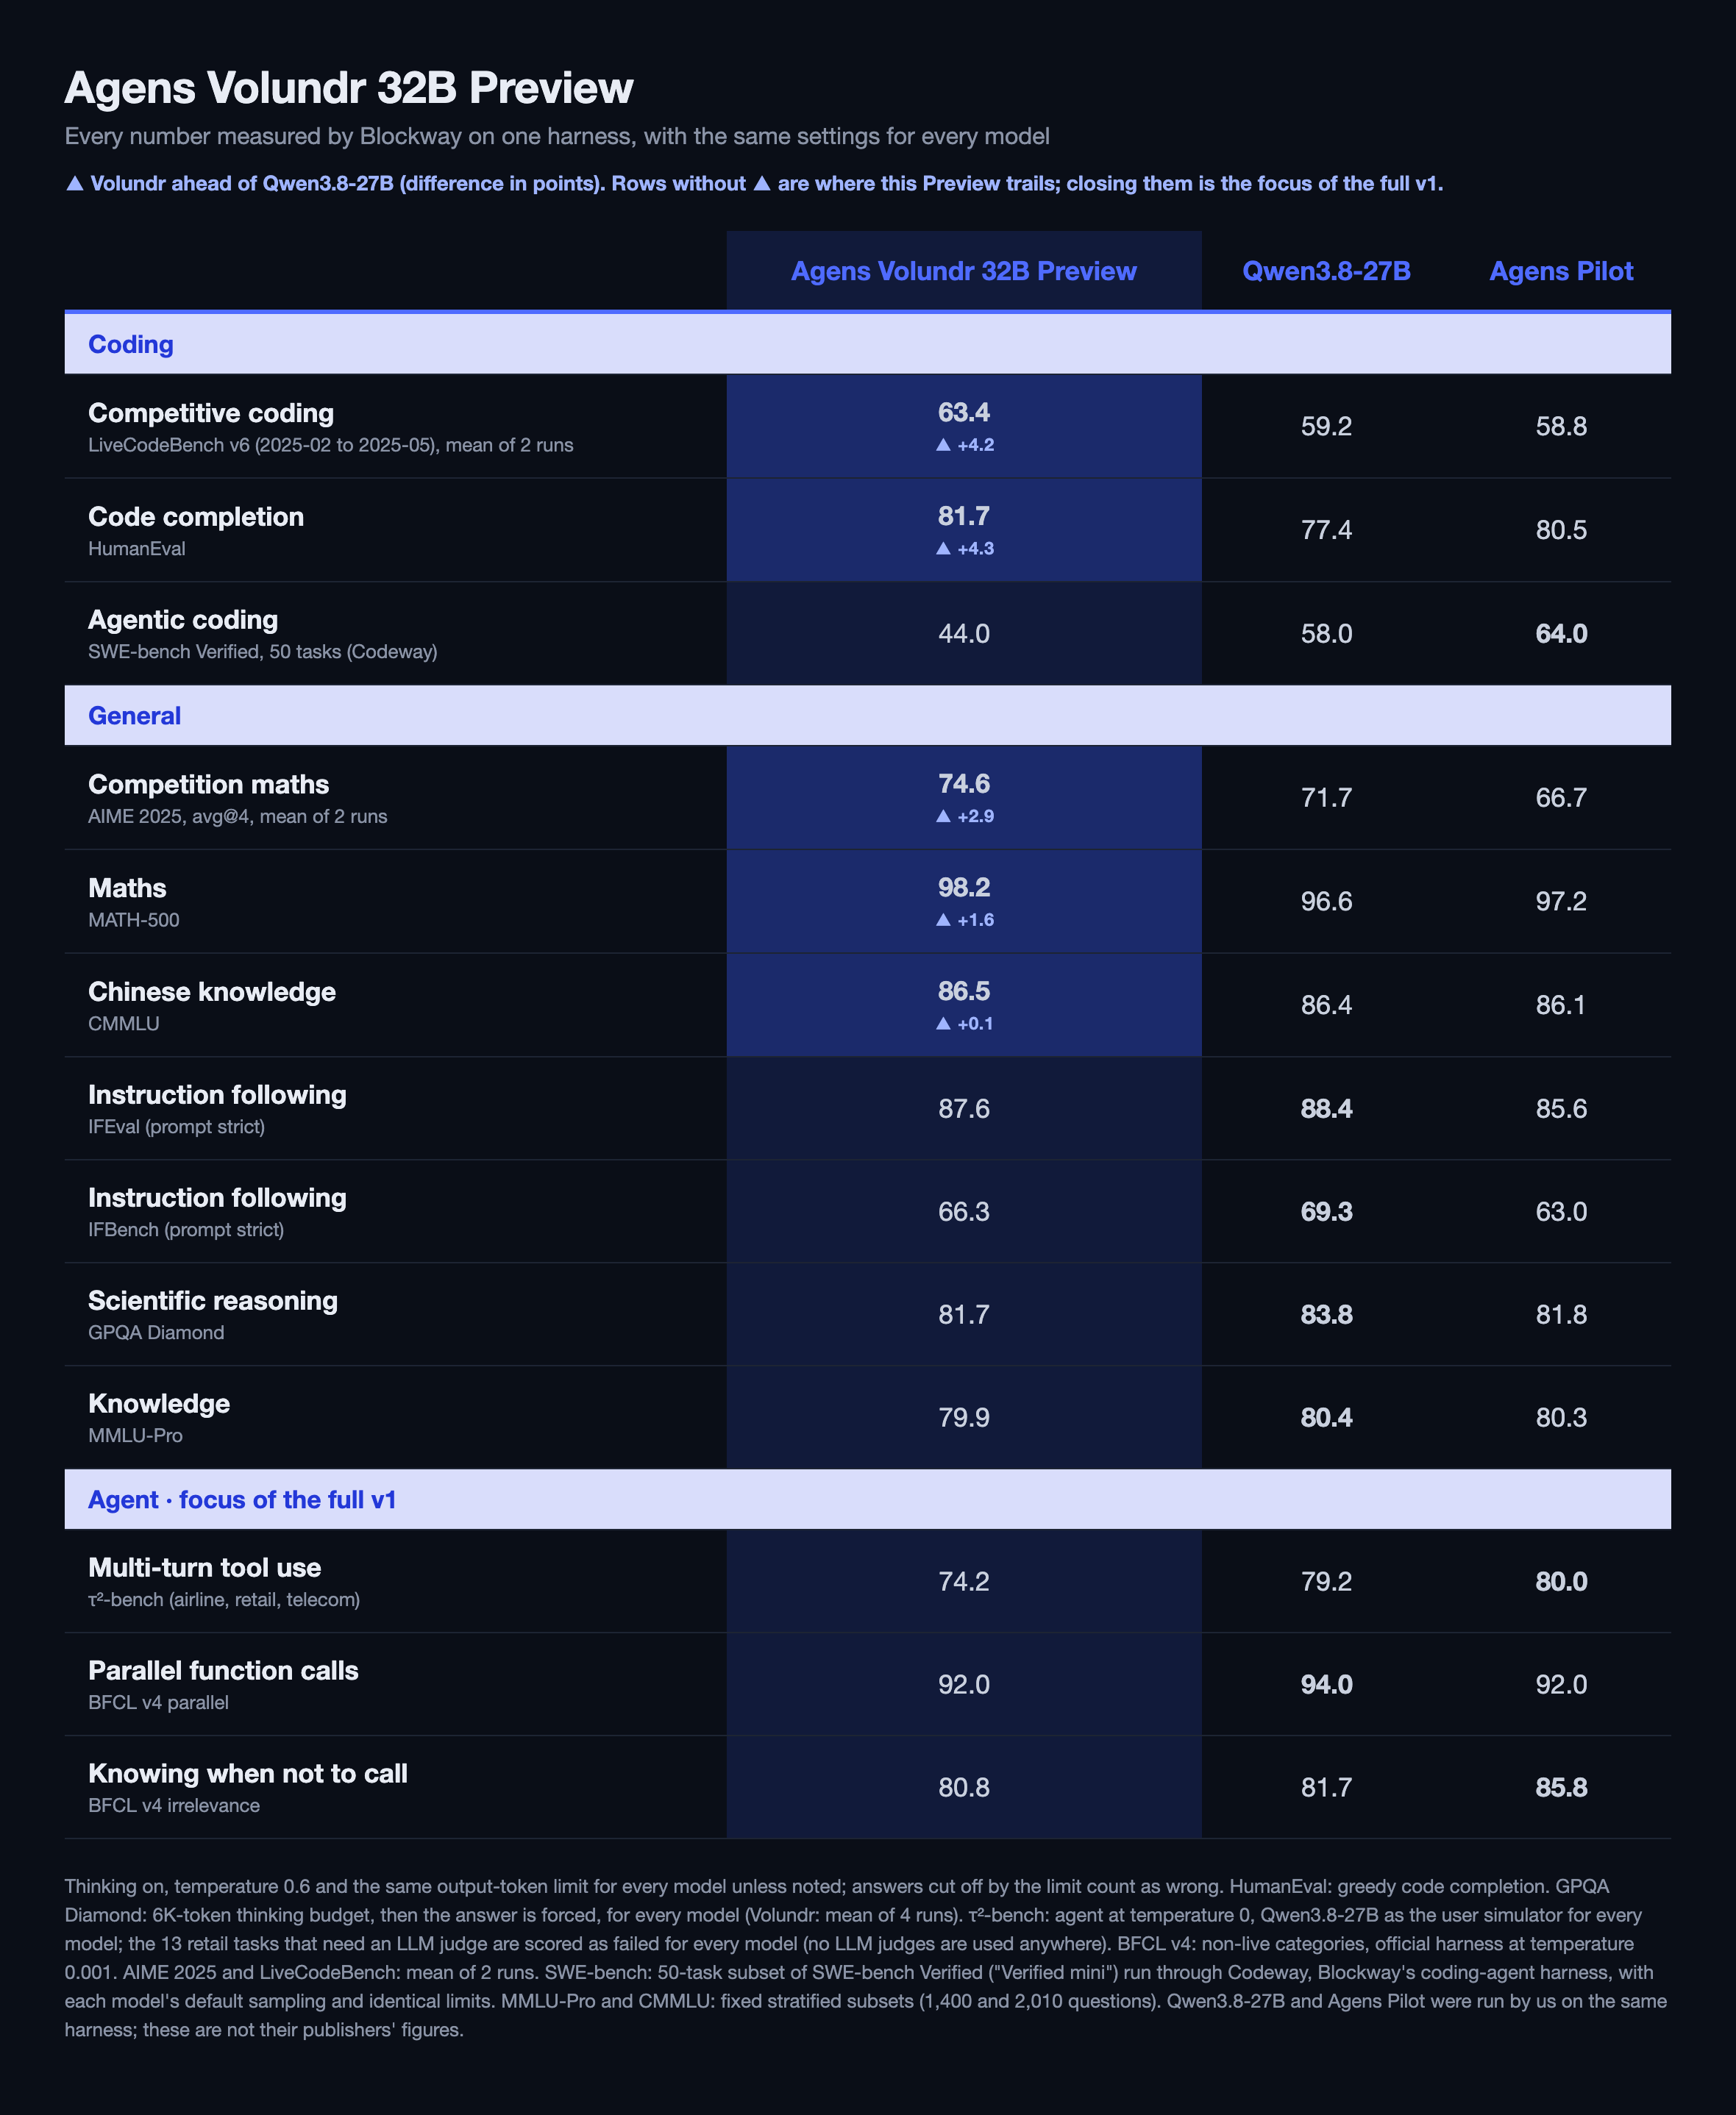Click the Agens Pilot score 58.8 for LiveCodeBench
Image resolution: width=1736 pixels, height=2115 pixels.
(x=1561, y=427)
